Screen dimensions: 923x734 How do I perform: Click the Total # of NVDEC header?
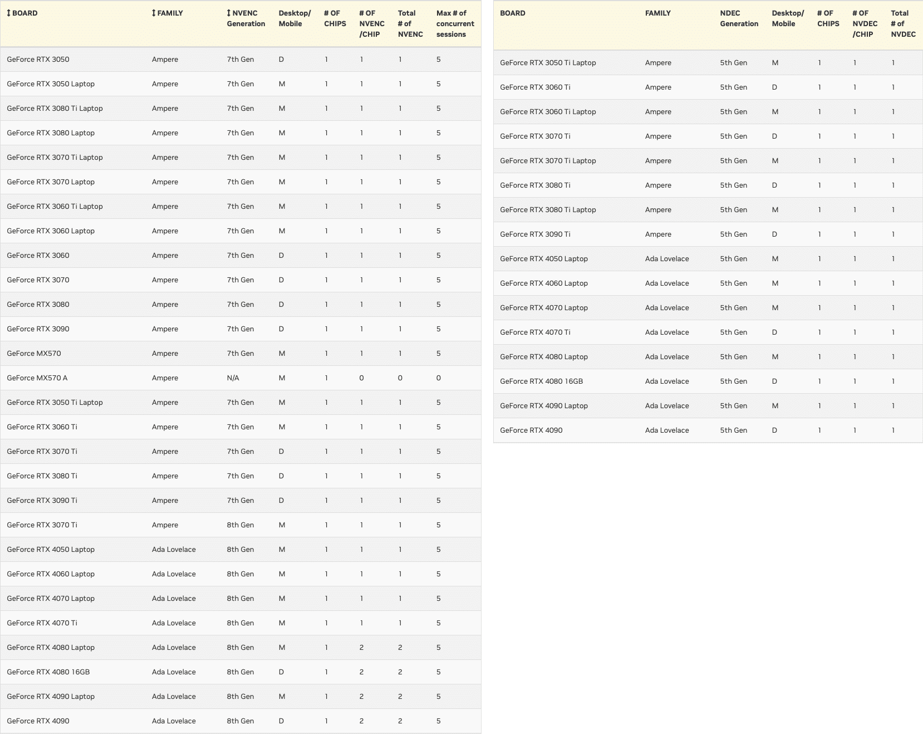point(903,23)
